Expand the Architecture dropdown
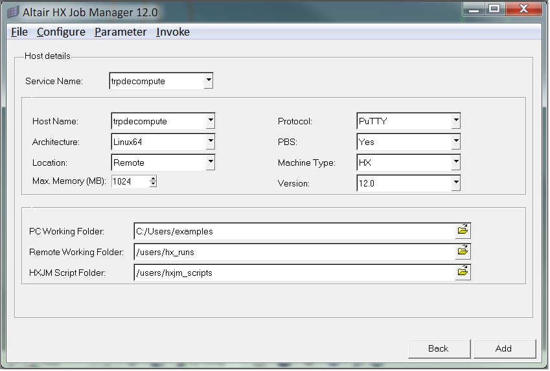 pyautogui.click(x=210, y=142)
